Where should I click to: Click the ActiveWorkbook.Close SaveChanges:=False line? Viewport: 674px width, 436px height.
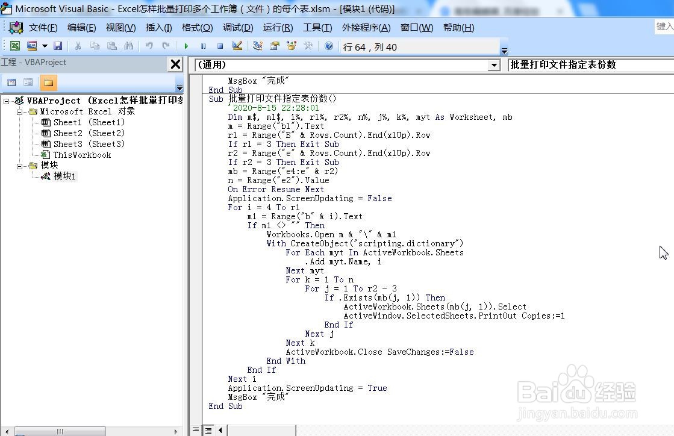(x=379, y=352)
